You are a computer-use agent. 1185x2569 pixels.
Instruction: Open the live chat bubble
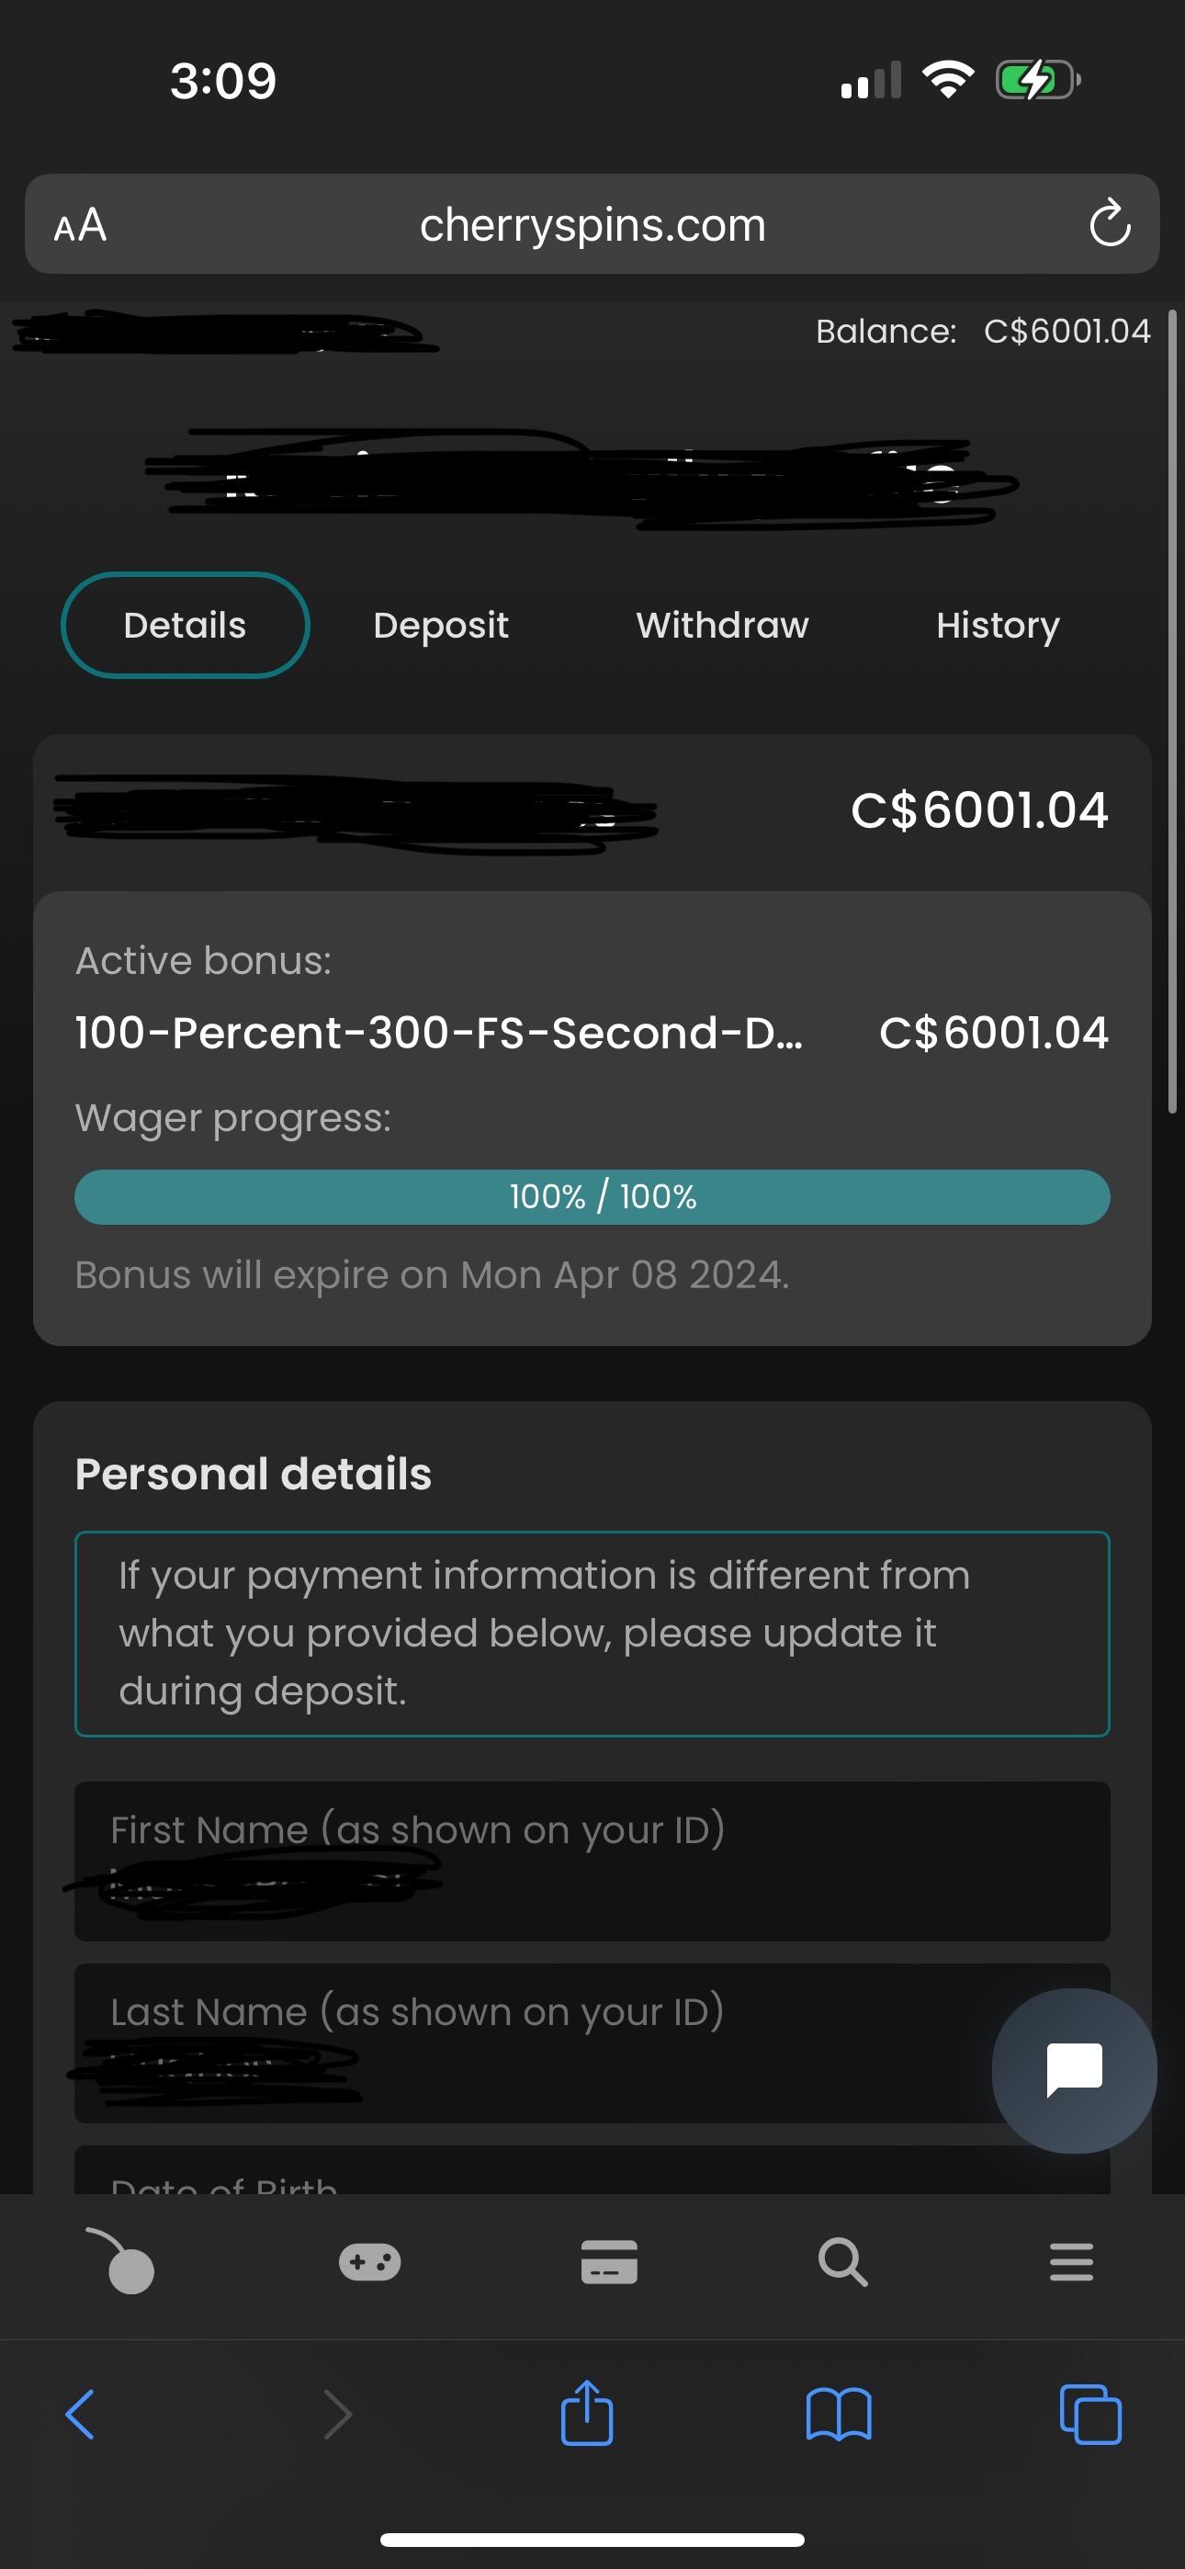1073,2069
